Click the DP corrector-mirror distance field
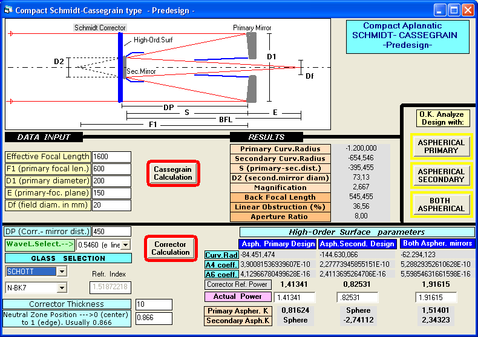 [111, 232]
